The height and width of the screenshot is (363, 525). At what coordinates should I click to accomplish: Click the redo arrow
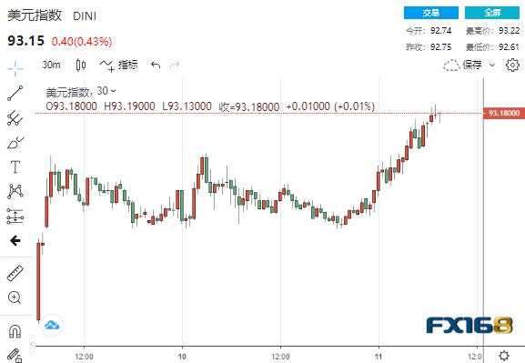coord(175,65)
